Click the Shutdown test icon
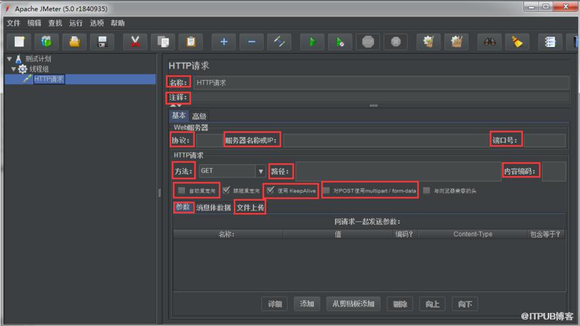Image resolution: width=580 pixels, height=326 pixels. [396, 42]
